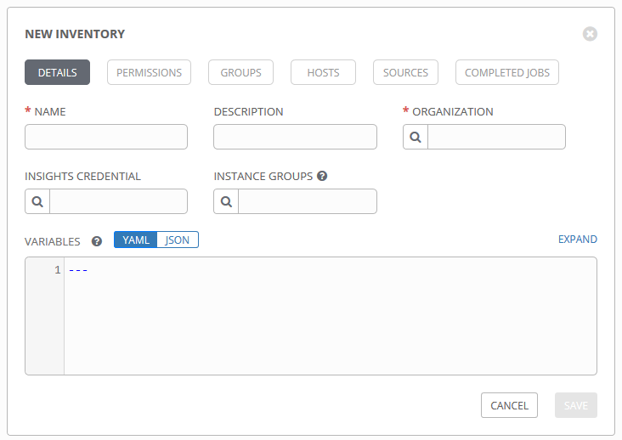This screenshot has width=622, height=440.
Task: Switch variables format to YAML
Action: pyautogui.click(x=136, y=240)
